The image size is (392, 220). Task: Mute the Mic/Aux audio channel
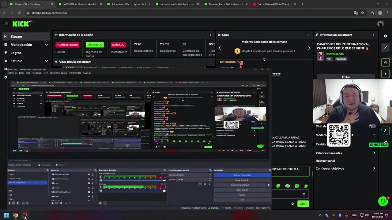(101, 191)
